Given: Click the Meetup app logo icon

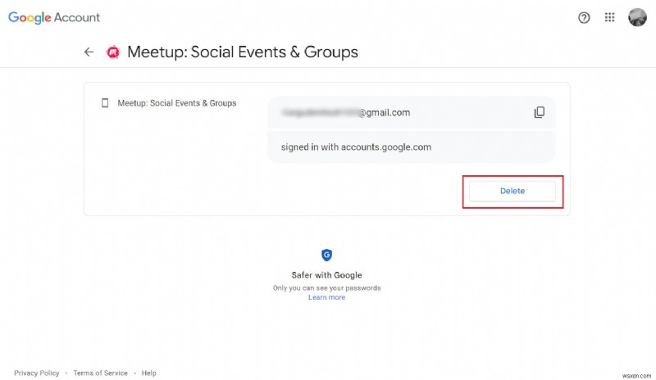Looking at the screenshot, I should point(112,52).
